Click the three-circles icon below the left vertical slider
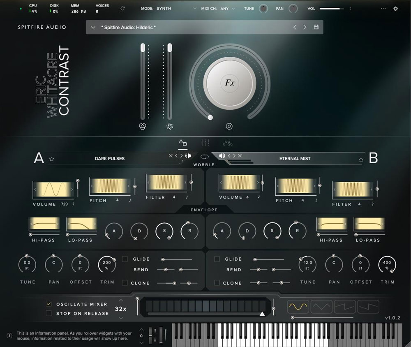The height and width of the screenshot is (347, 411). [142, 127]
